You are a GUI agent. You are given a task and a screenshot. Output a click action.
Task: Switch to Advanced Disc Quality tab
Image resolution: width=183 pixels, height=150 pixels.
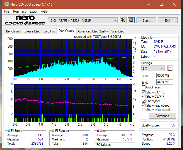coord(93,31)
